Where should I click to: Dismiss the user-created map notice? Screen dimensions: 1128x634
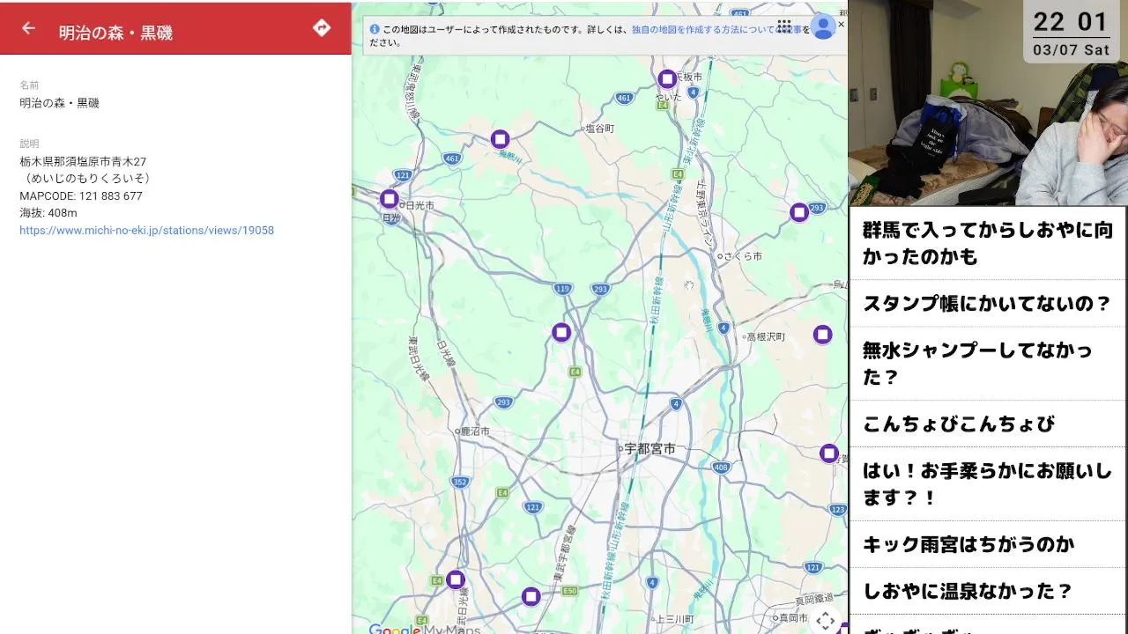pos(841,25)
